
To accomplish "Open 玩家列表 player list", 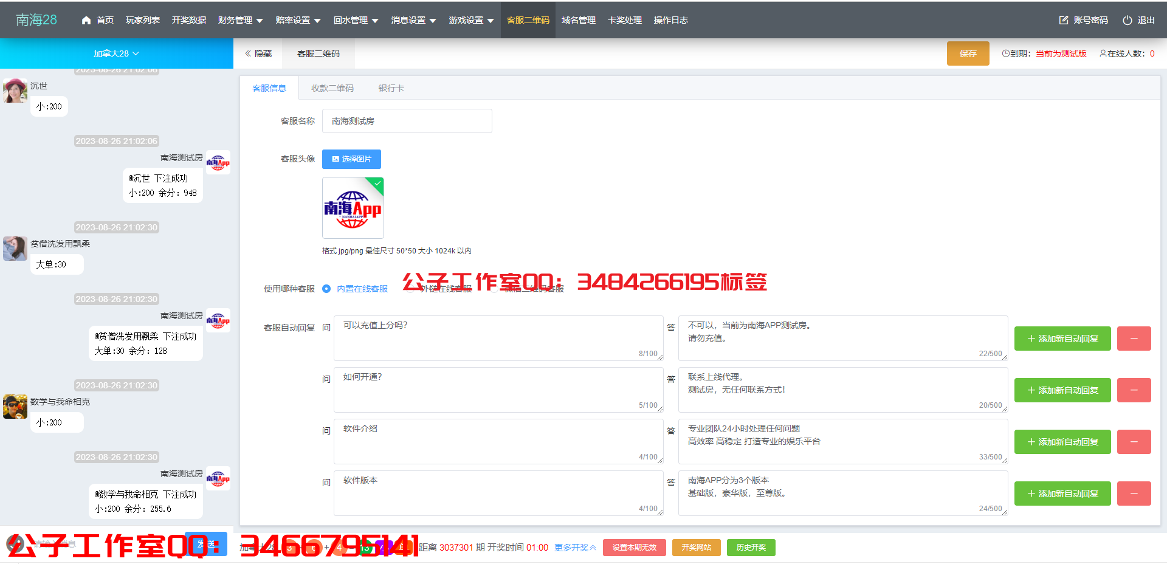I will (x=143, y=20).
